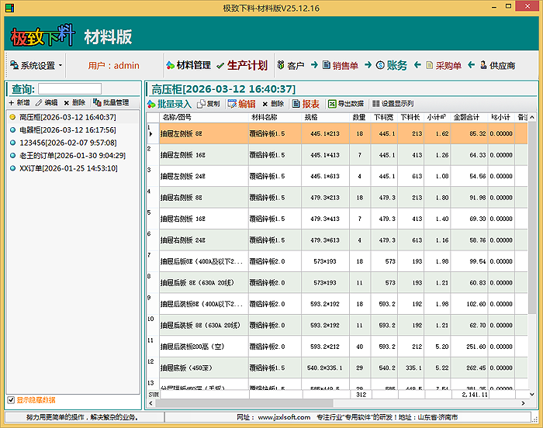Open the 材料管理 materials module

[188, 65]
